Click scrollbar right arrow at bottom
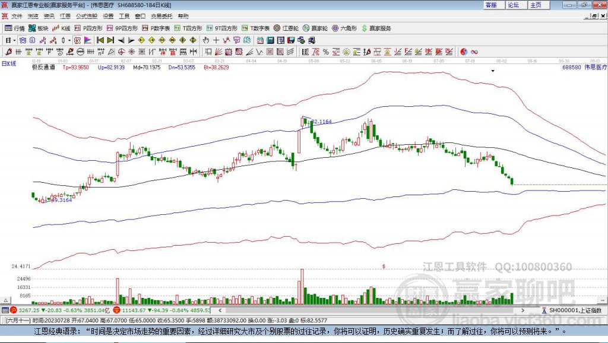The height and width of the screenshot is (343, 608). pos(522,310)
